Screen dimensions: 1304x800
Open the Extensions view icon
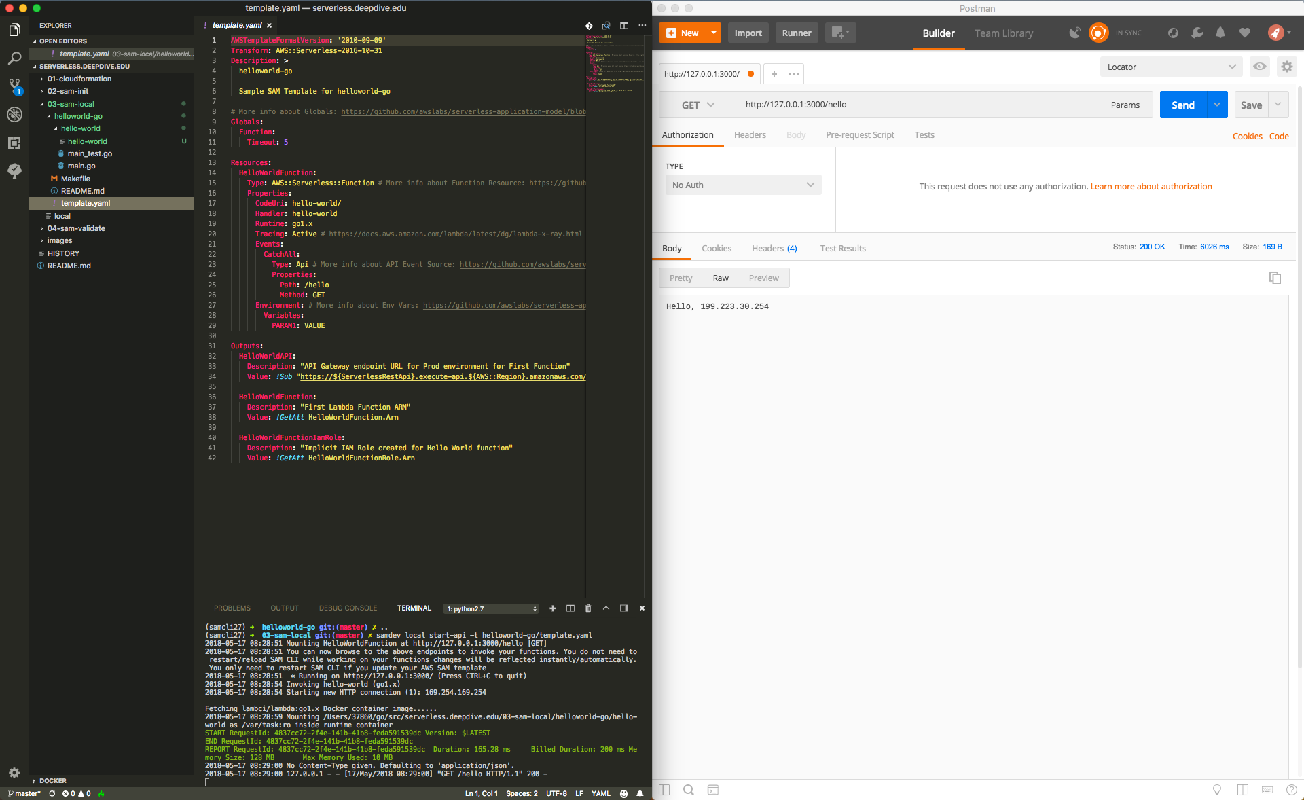(14, 143)
